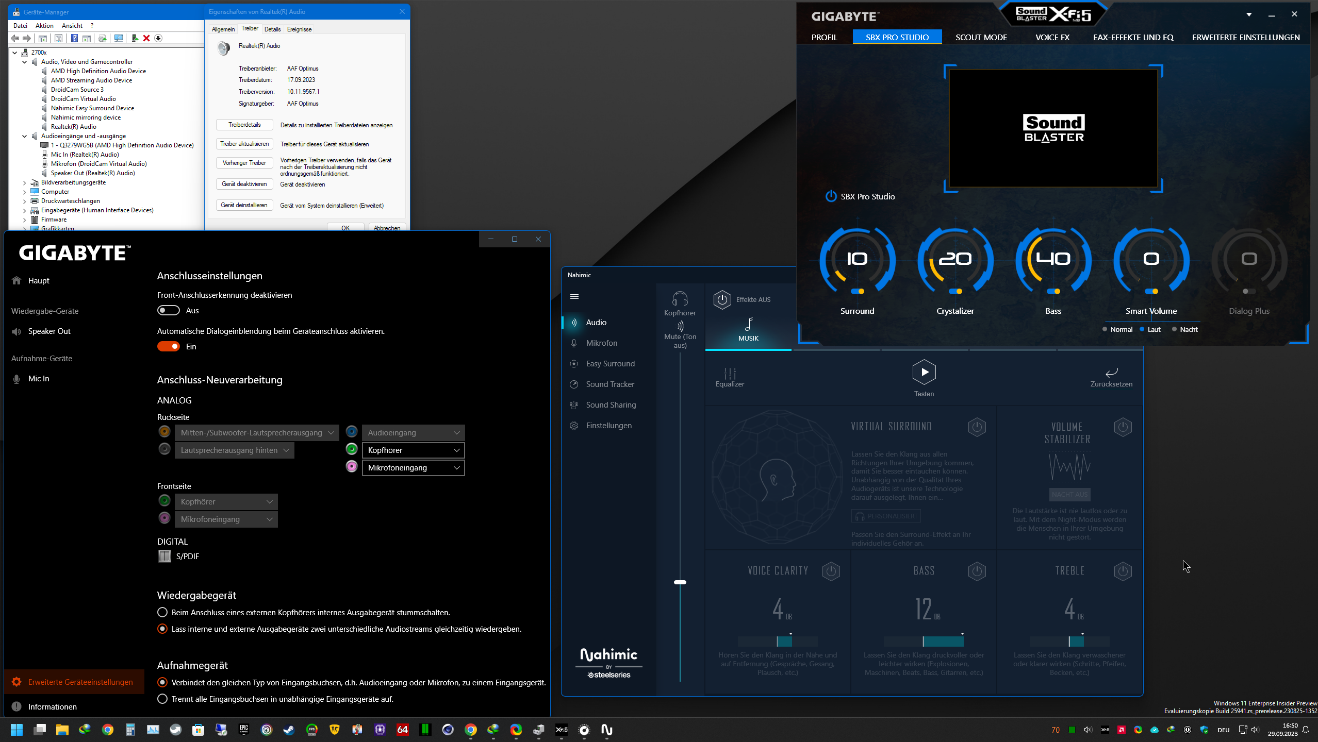Screen dimensions: 1318x742
Task: Click the Gerät deaktivieren button
Action: pyautogui.click(x=244, y=184)
